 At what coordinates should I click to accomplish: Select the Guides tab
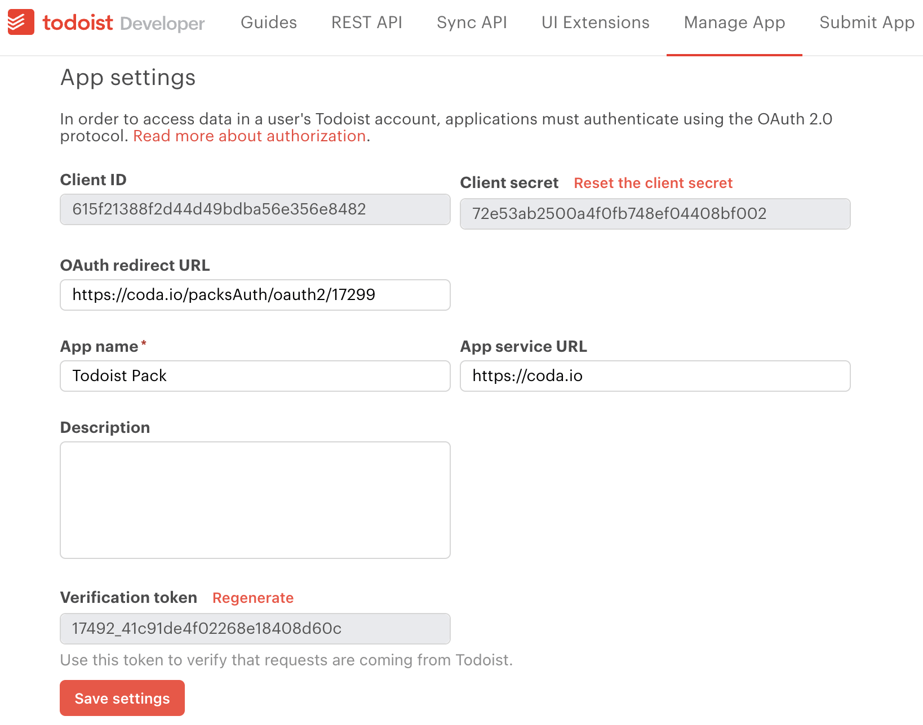tap(268, 23)
